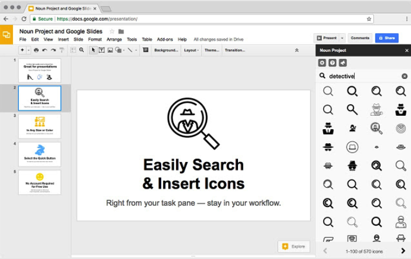Click the browser back arrow
The width and height of the screenshot is (411, 259).
click(x=6, y=19)
